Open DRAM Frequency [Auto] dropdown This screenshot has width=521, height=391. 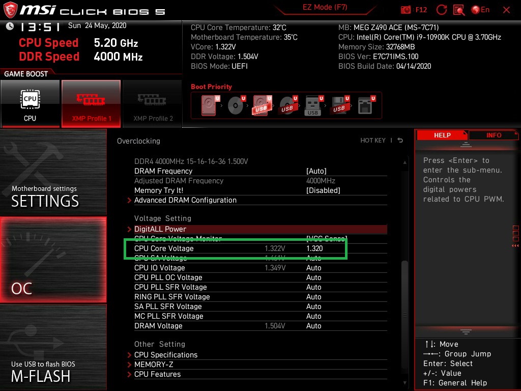point(316,171)
